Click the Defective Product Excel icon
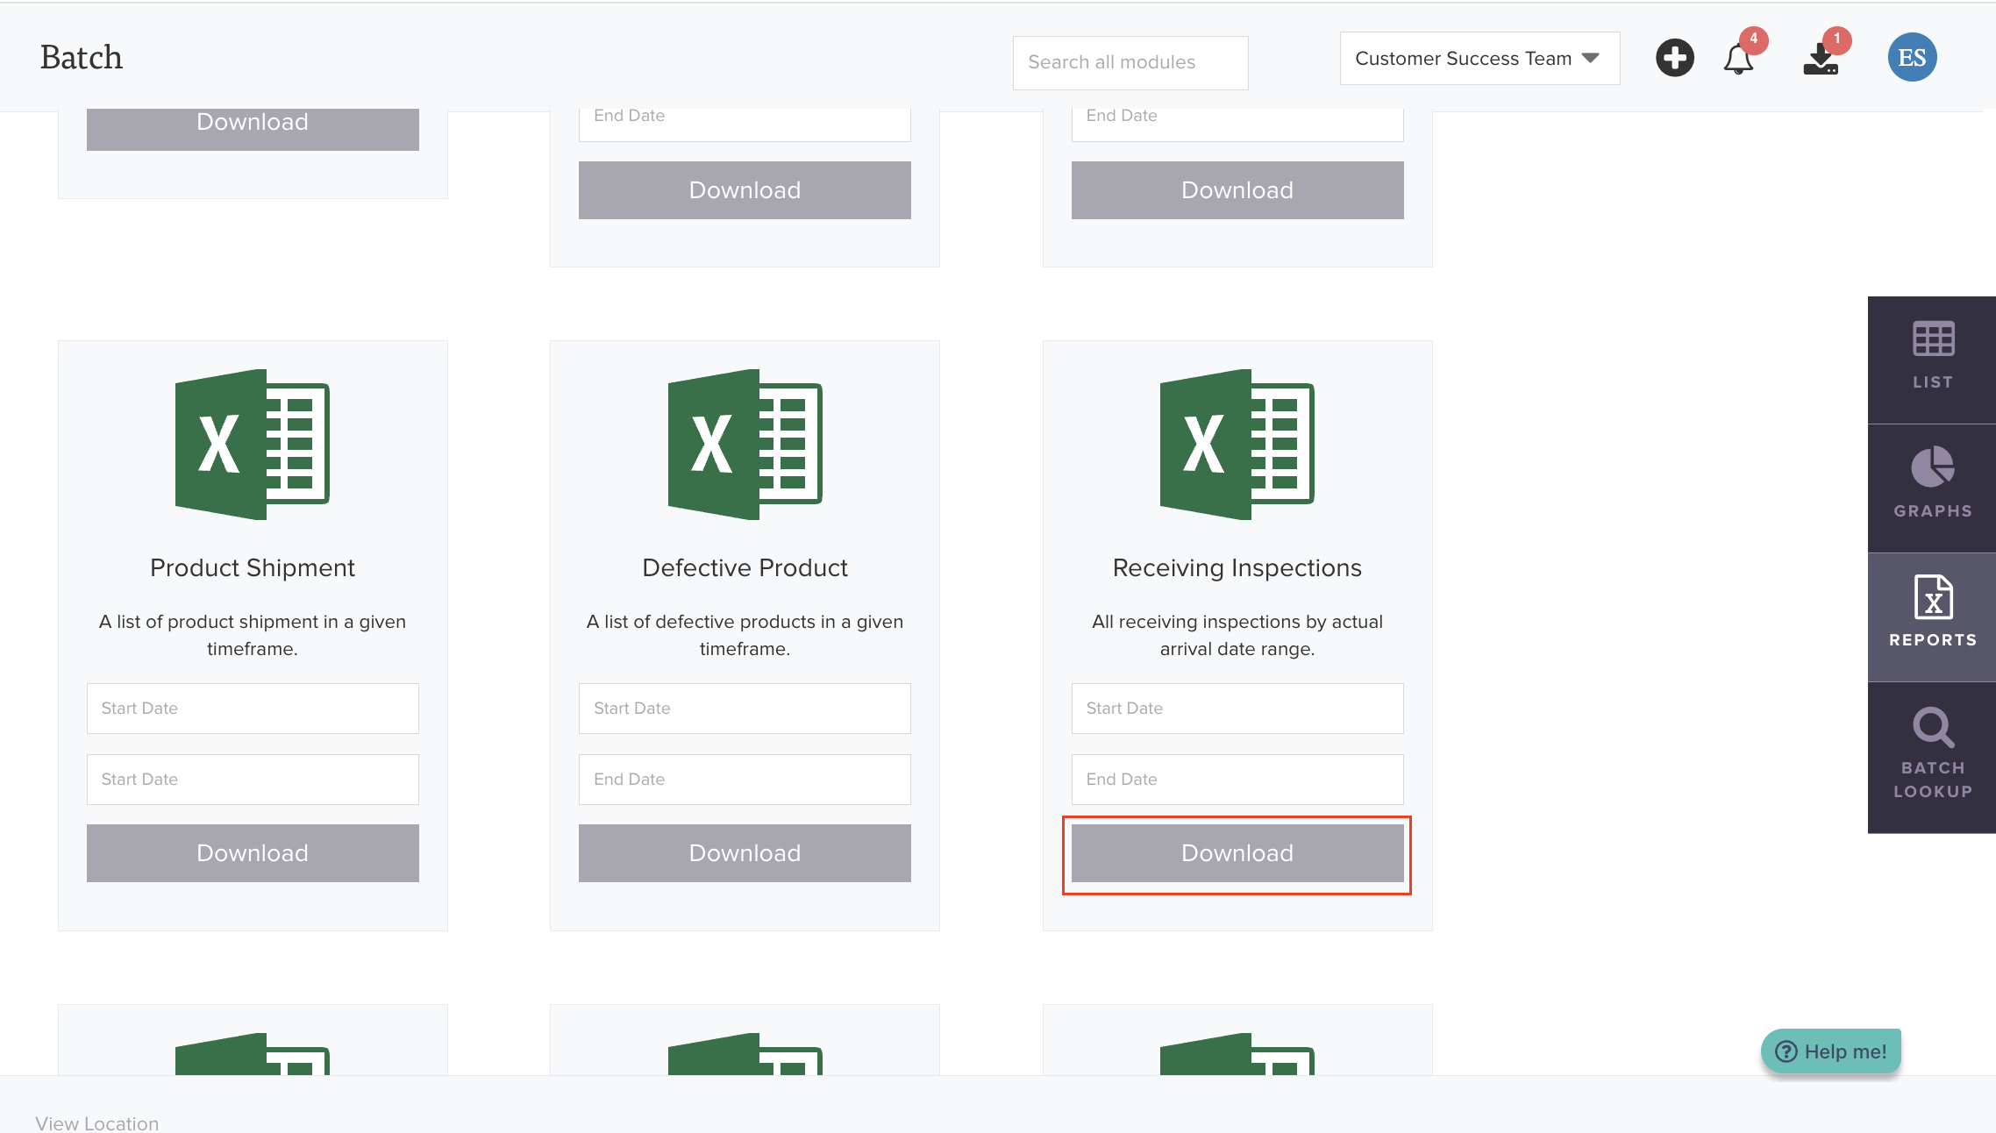 (x=745, y=444)
